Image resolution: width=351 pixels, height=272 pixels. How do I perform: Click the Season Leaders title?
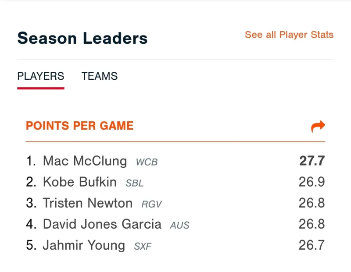pyautogui.click(x=82, y=38)
